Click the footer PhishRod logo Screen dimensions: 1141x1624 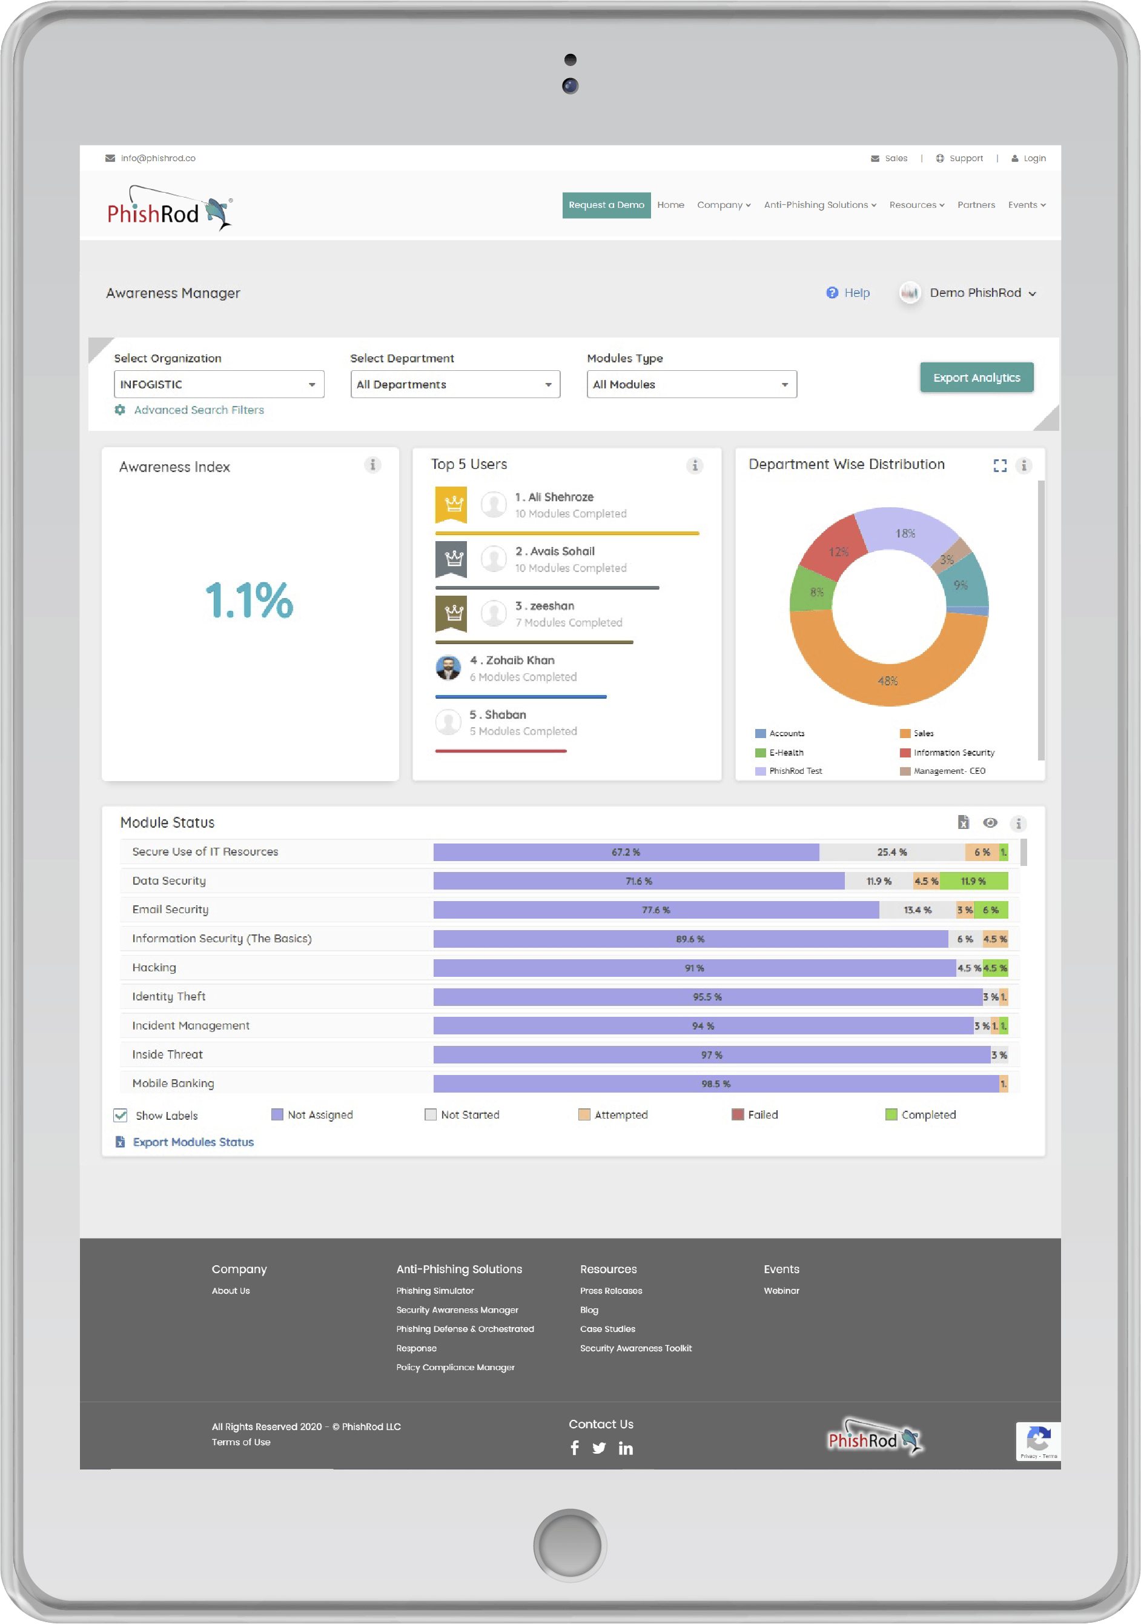click(x=876, y=1437)
